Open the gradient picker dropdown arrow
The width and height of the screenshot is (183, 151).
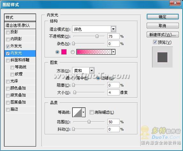tap(113, 52)
